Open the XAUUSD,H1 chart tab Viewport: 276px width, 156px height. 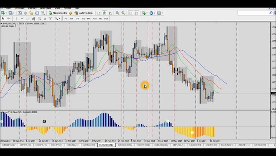pyautogui.click(x=195, y=145)
